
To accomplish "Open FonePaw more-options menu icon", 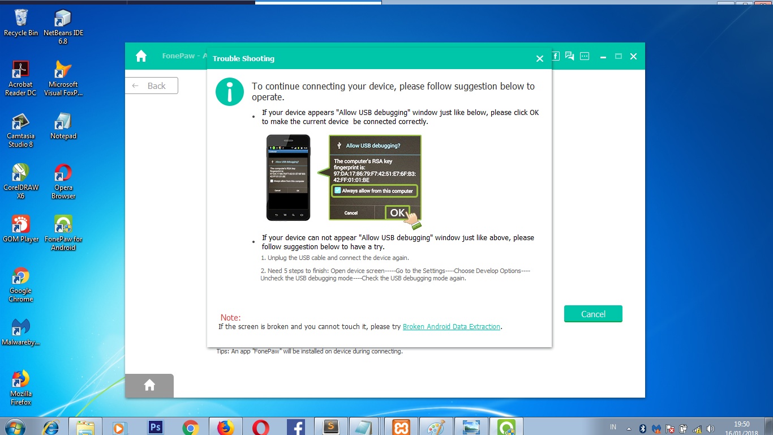I will 585,56.
